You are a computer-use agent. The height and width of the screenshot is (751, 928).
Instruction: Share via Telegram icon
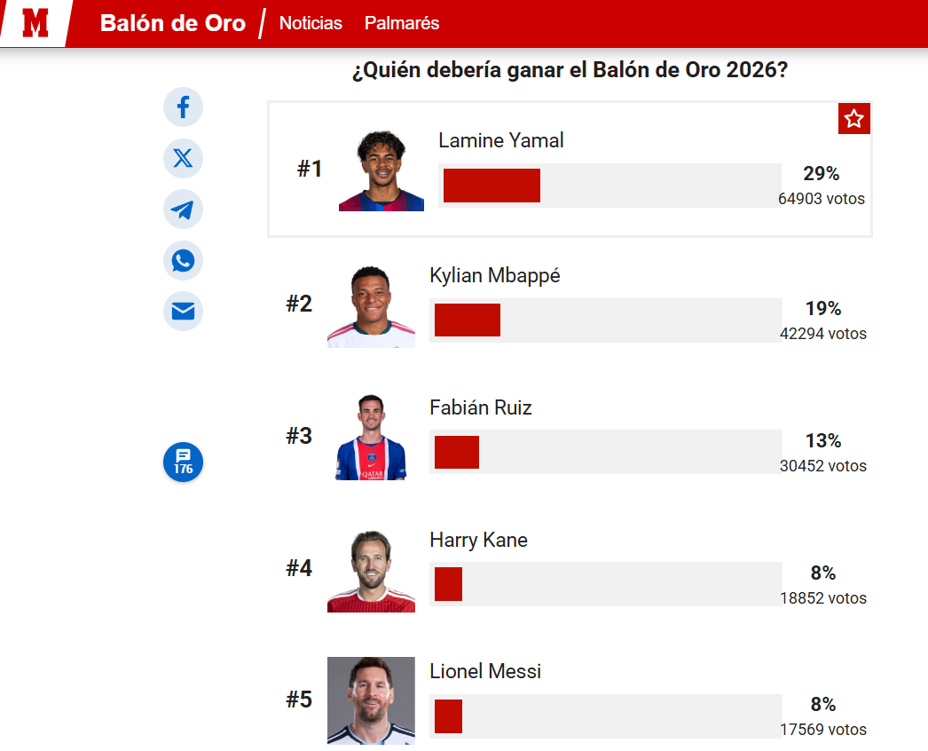pyautogui.click(x=183, y=209)
